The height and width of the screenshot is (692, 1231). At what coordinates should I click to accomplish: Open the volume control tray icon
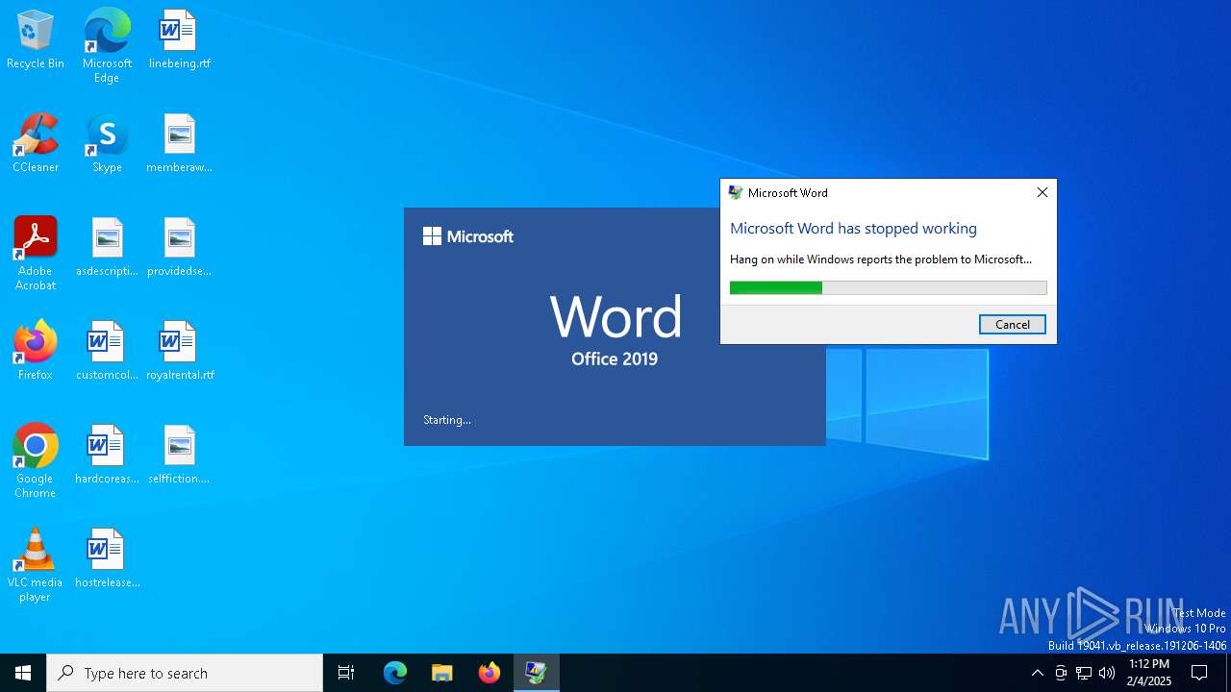1107,673
